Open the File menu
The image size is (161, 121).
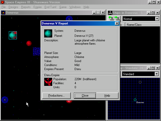tap(4, 7)
